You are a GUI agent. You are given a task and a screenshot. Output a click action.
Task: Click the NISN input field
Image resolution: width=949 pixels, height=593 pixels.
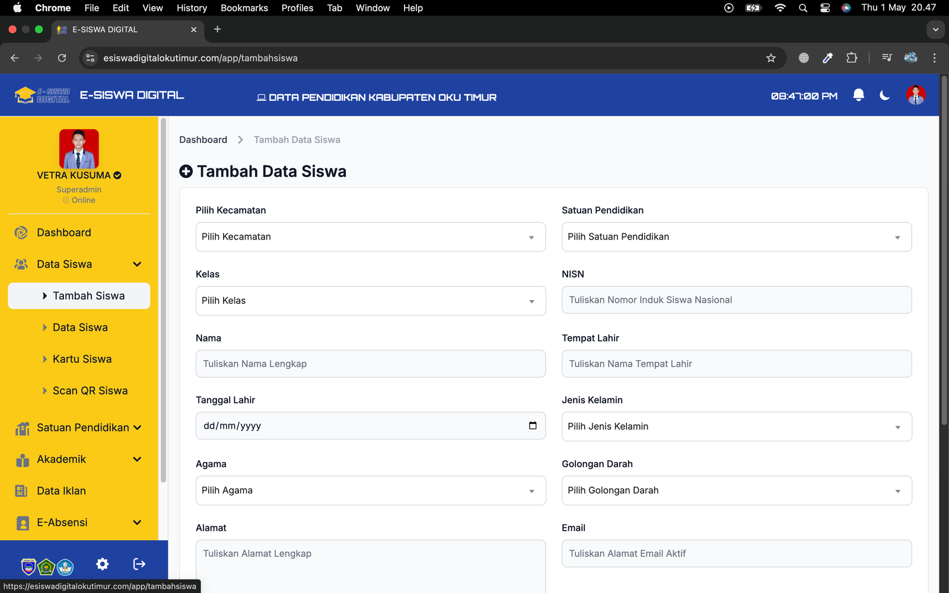[x=736, y=300]
